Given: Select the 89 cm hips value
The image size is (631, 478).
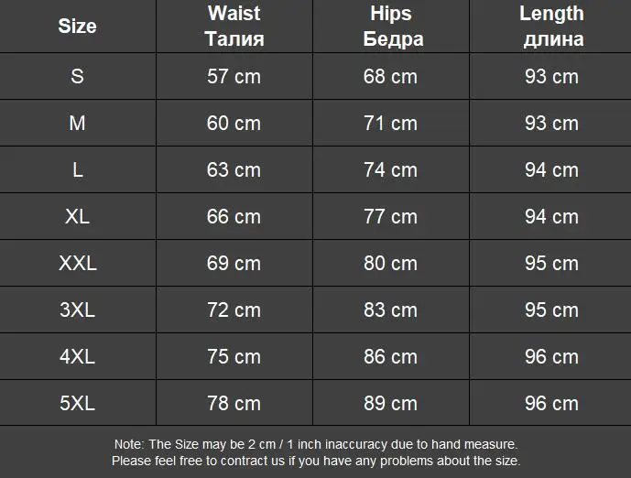Looking at the screenshot, I should pos(391,403).
